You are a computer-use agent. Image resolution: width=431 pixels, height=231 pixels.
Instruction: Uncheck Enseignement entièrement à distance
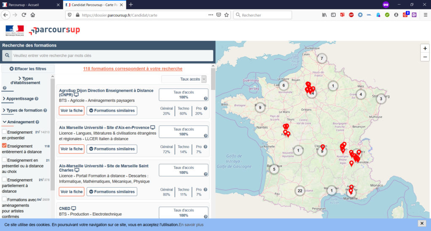[4, 146]
